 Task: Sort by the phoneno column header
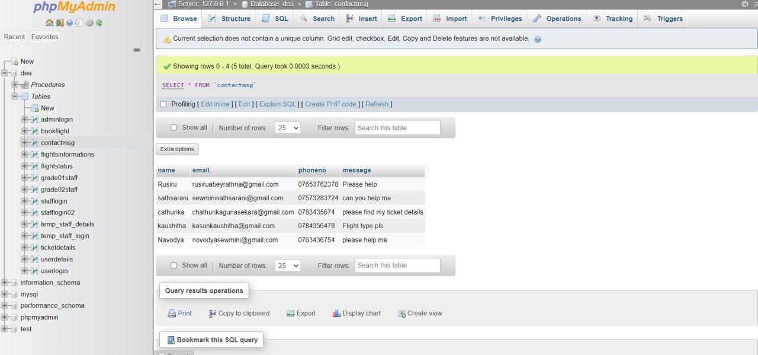pos(312,170)
